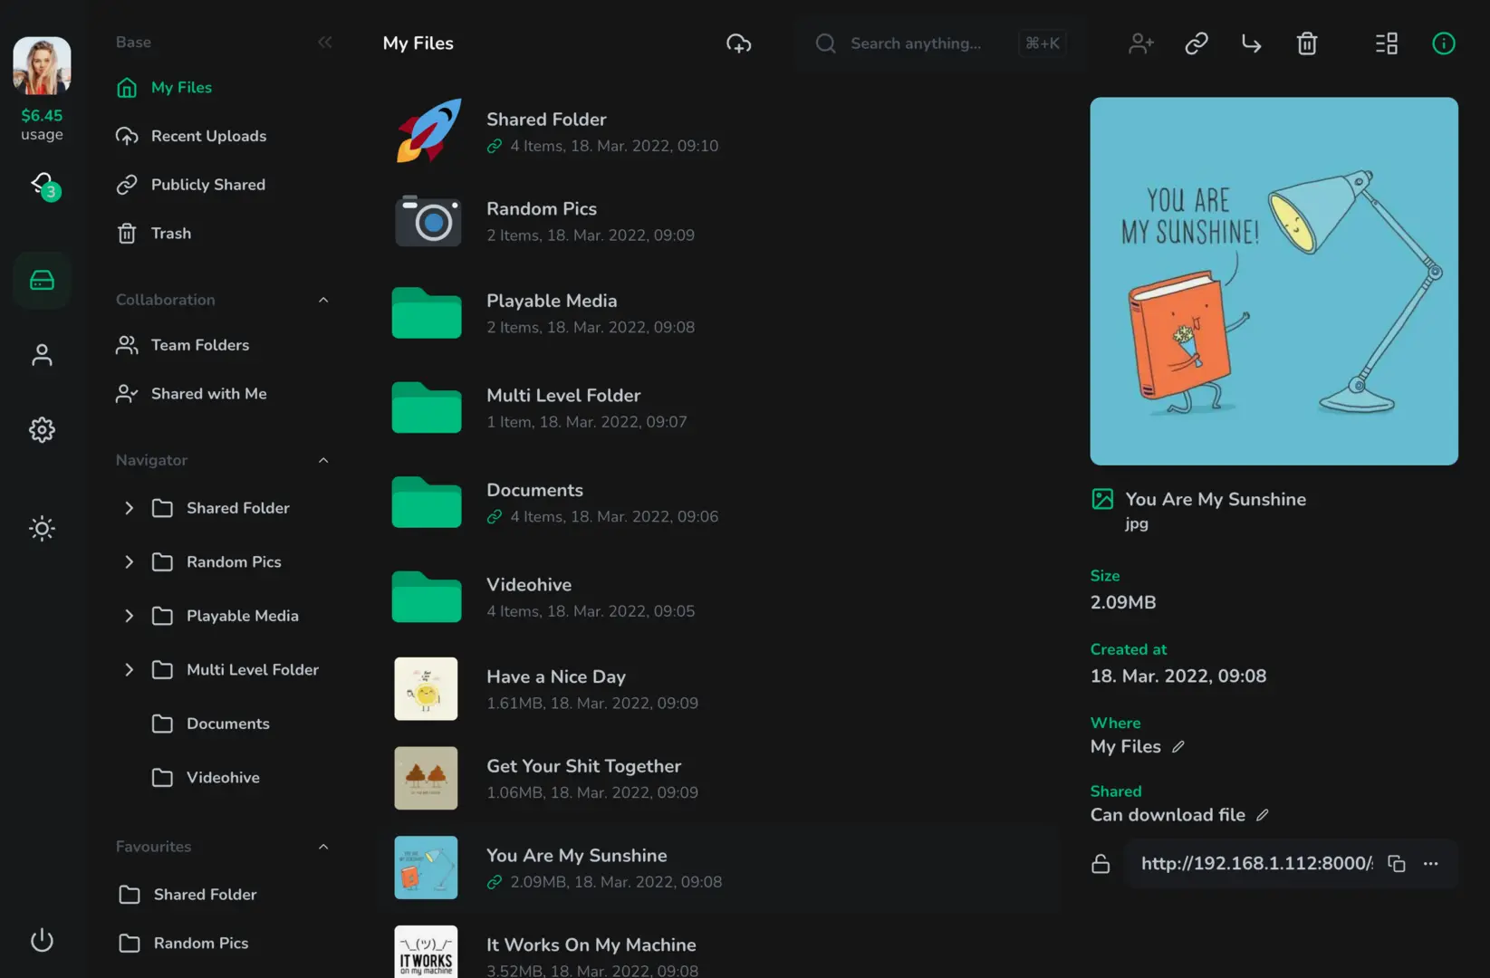The height and width of the screenshot is (978, 1490).
Task: Open Shared with Me in sidebar
Action: point(191,394)
